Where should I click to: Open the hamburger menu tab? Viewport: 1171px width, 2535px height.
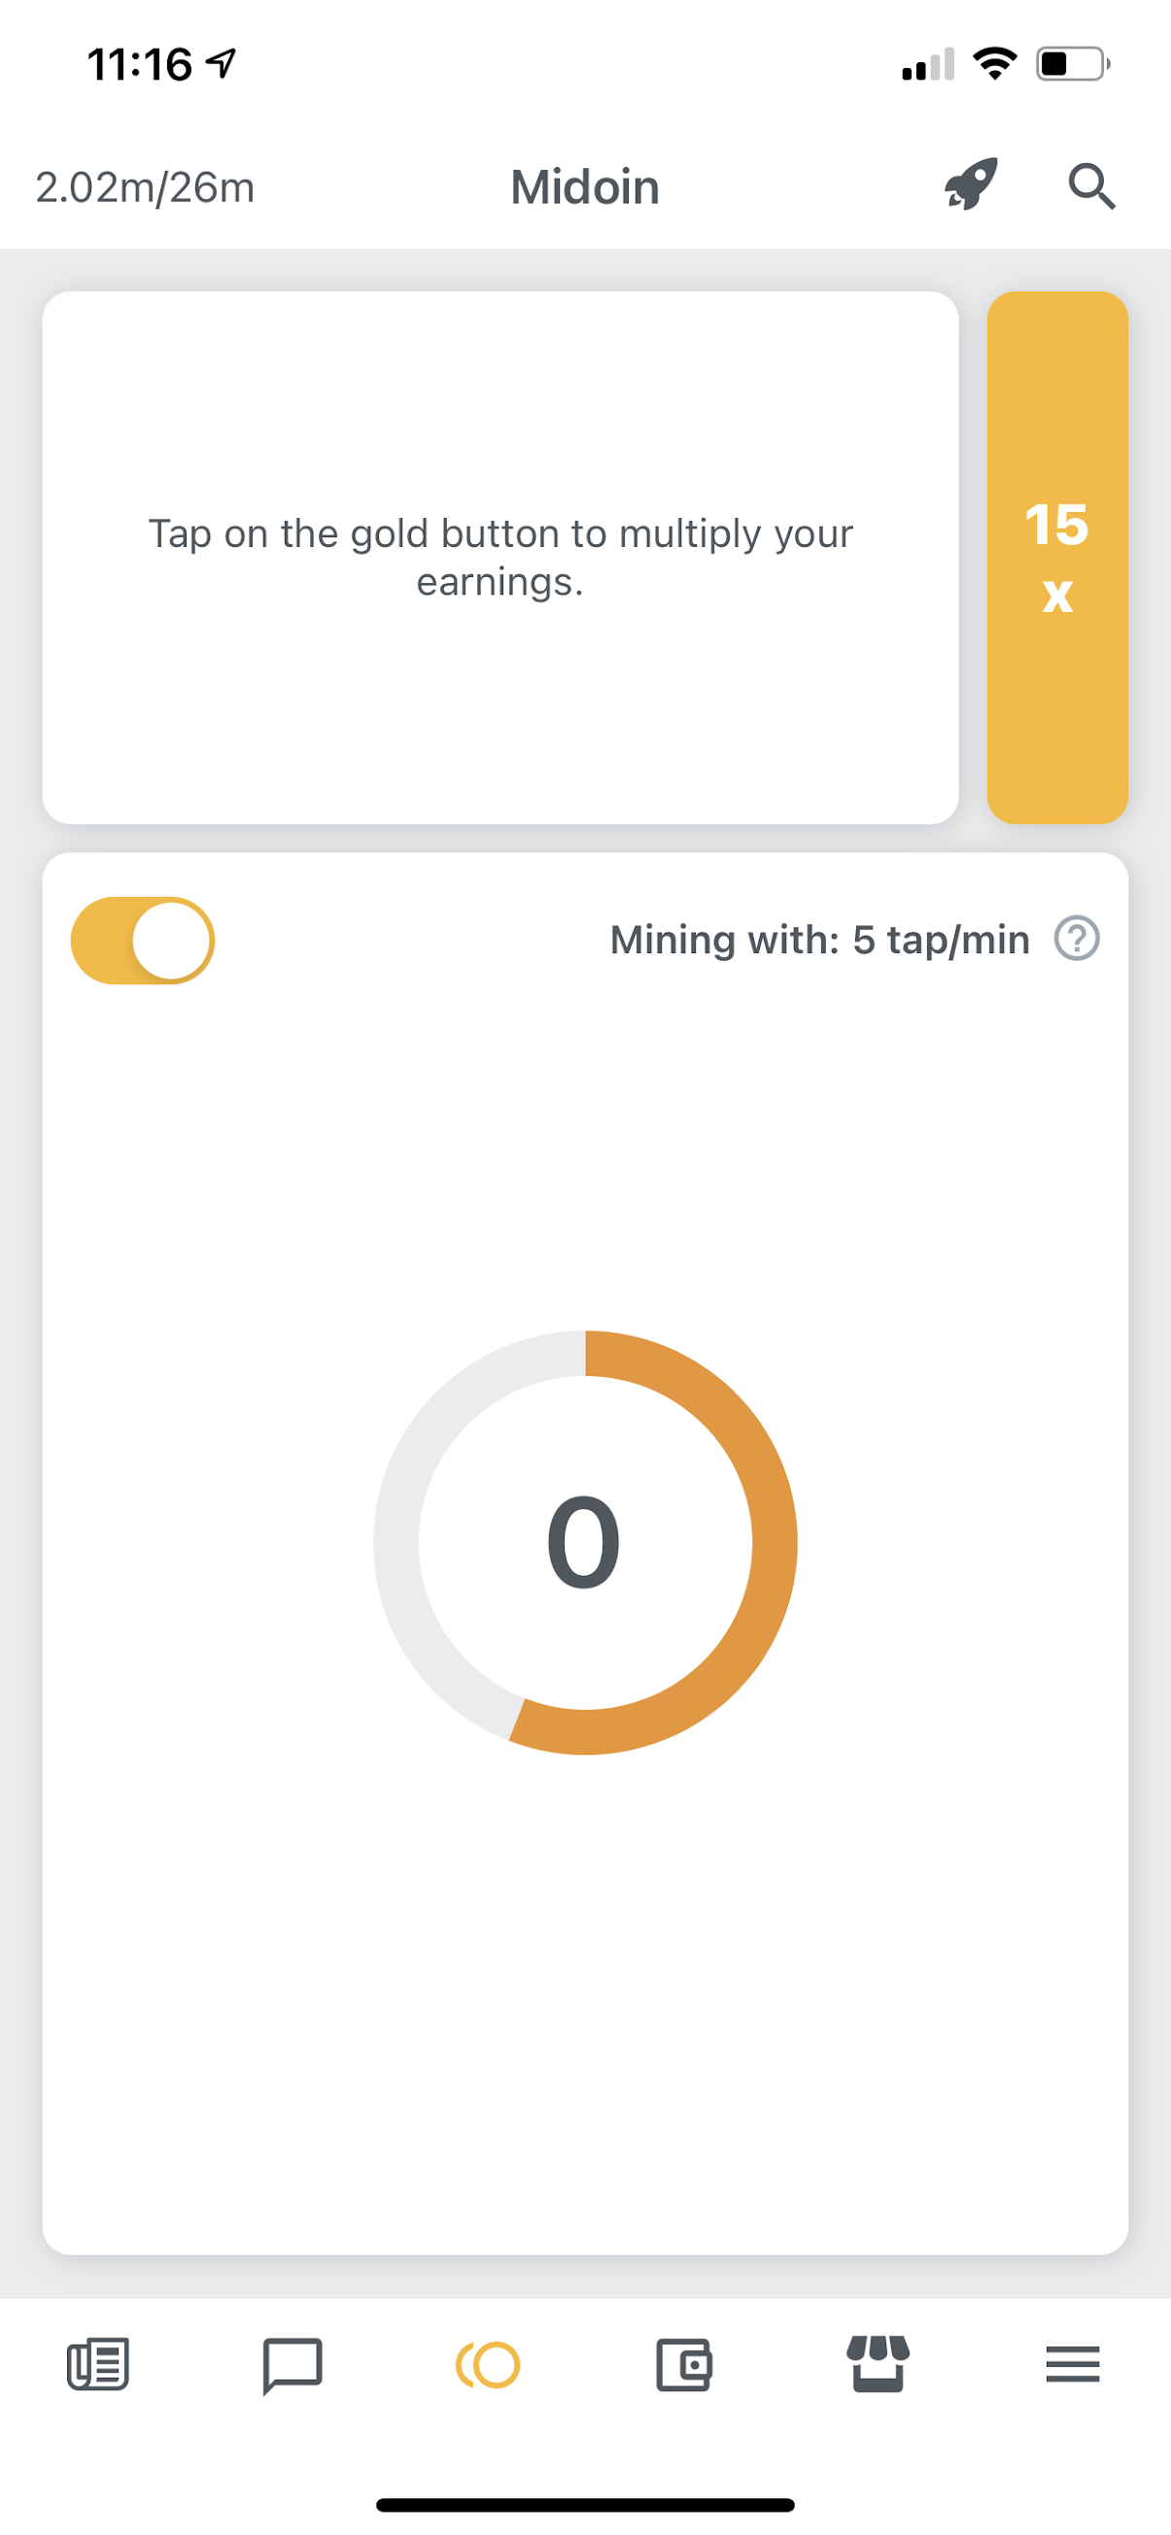click(x=1073, y=2364)
